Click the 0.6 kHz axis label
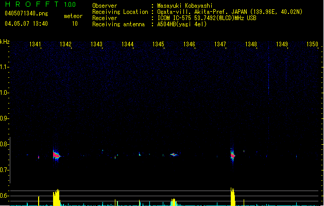324x206 pixels. (x=4, y=196)
